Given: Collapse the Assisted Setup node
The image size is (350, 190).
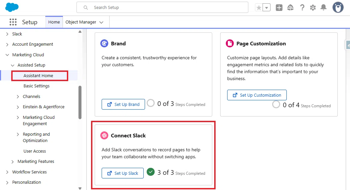Looking at the screenshot, I should point(13,65).
